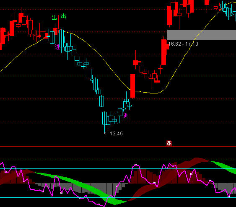
Task: Select the gray price gap band
Action: point(202,35)
